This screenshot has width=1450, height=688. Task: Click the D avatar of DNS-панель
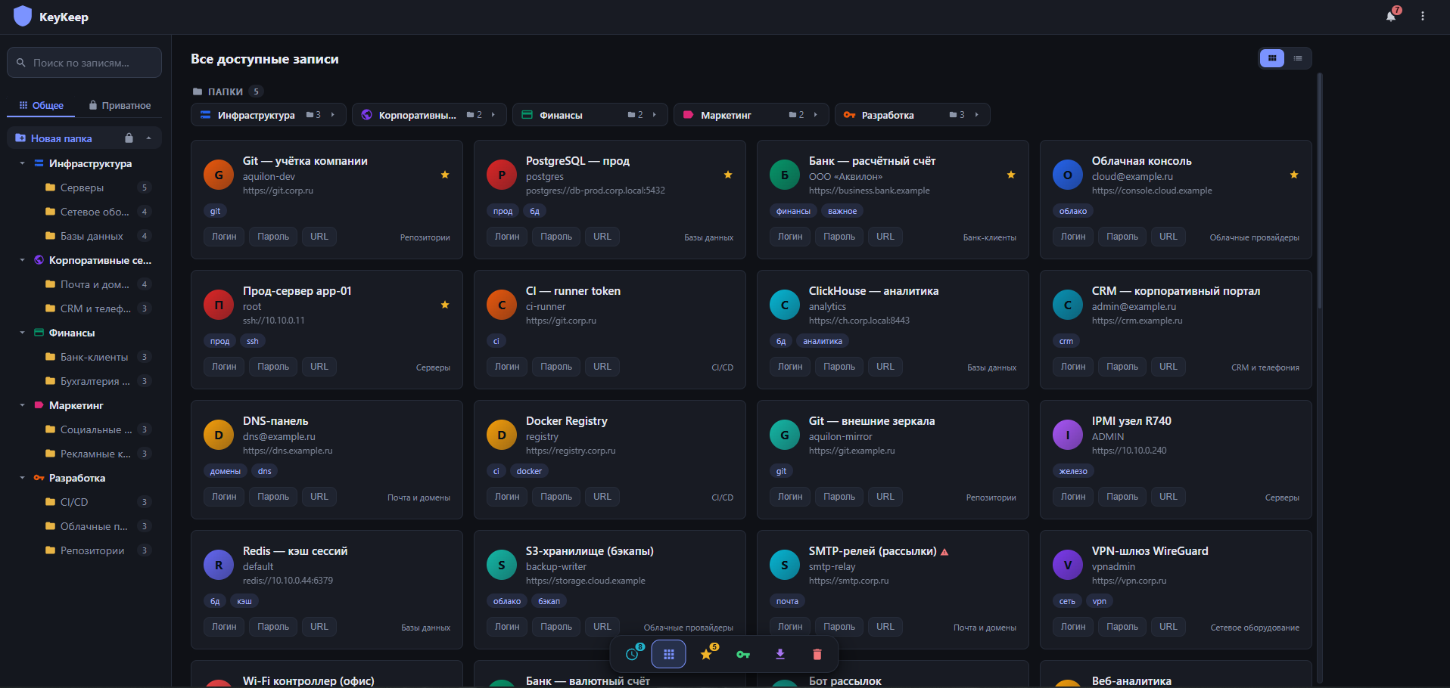(x=219, y=435)
